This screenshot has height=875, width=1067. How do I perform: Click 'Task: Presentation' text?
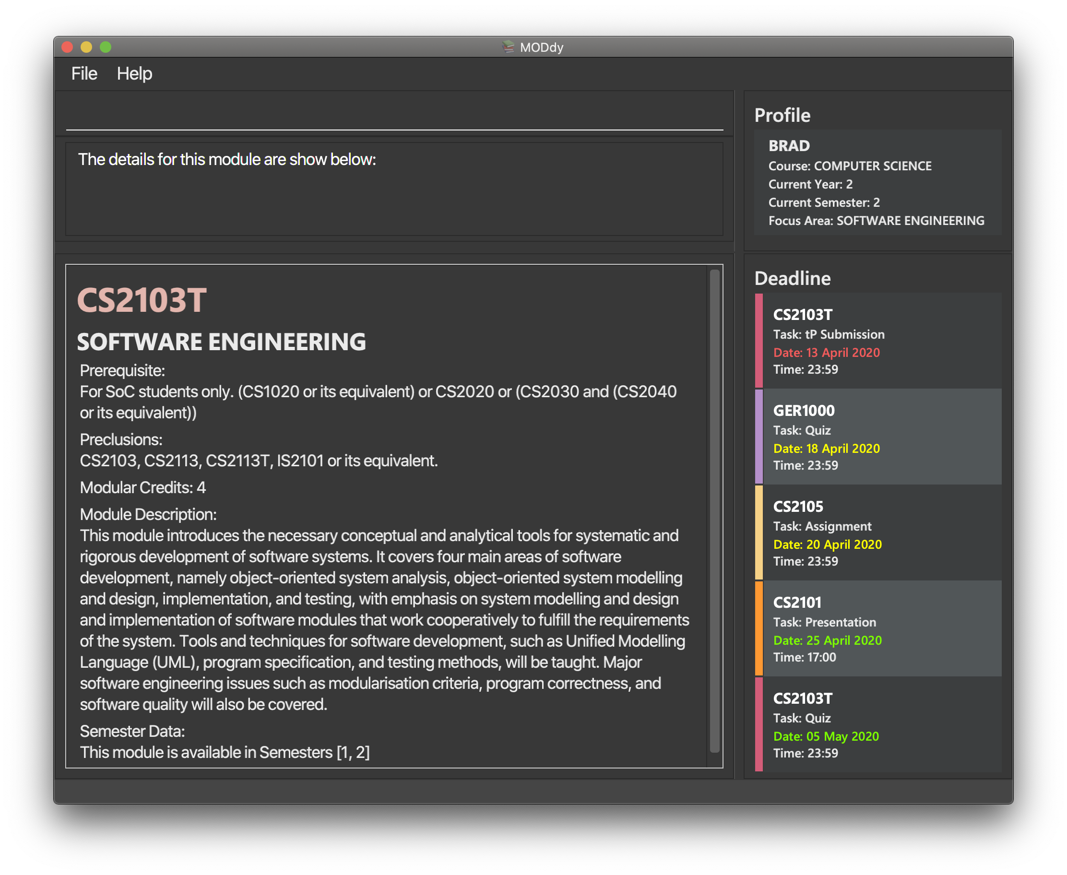[825, 622]
